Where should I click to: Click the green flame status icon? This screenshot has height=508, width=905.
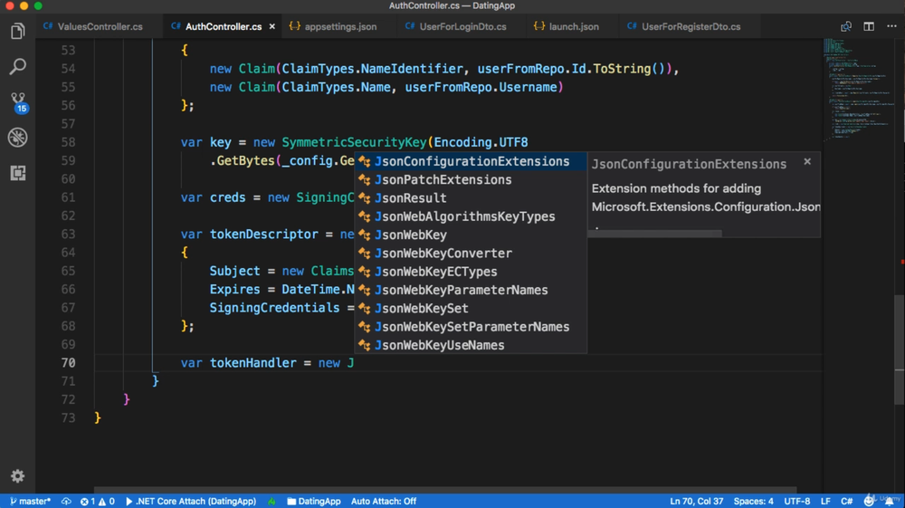pyautogui.click(x=271, y=501)
